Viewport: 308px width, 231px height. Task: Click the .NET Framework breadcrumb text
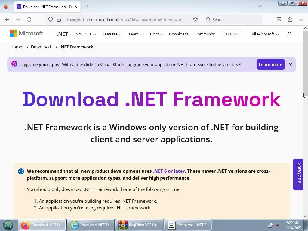(76, 47)
